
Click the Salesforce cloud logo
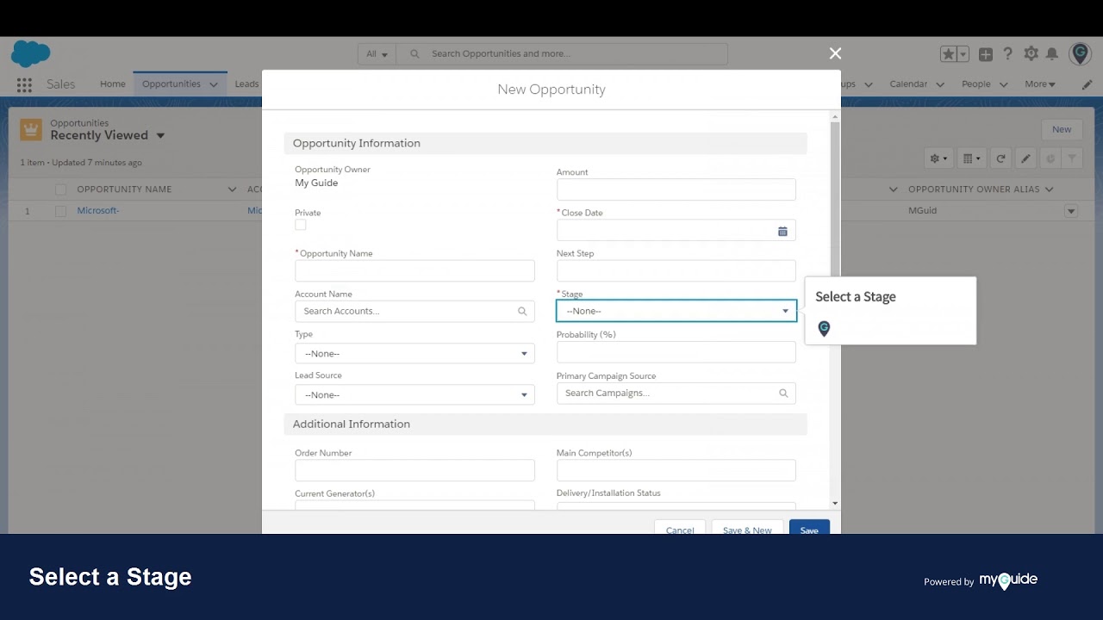coord(30,53)
